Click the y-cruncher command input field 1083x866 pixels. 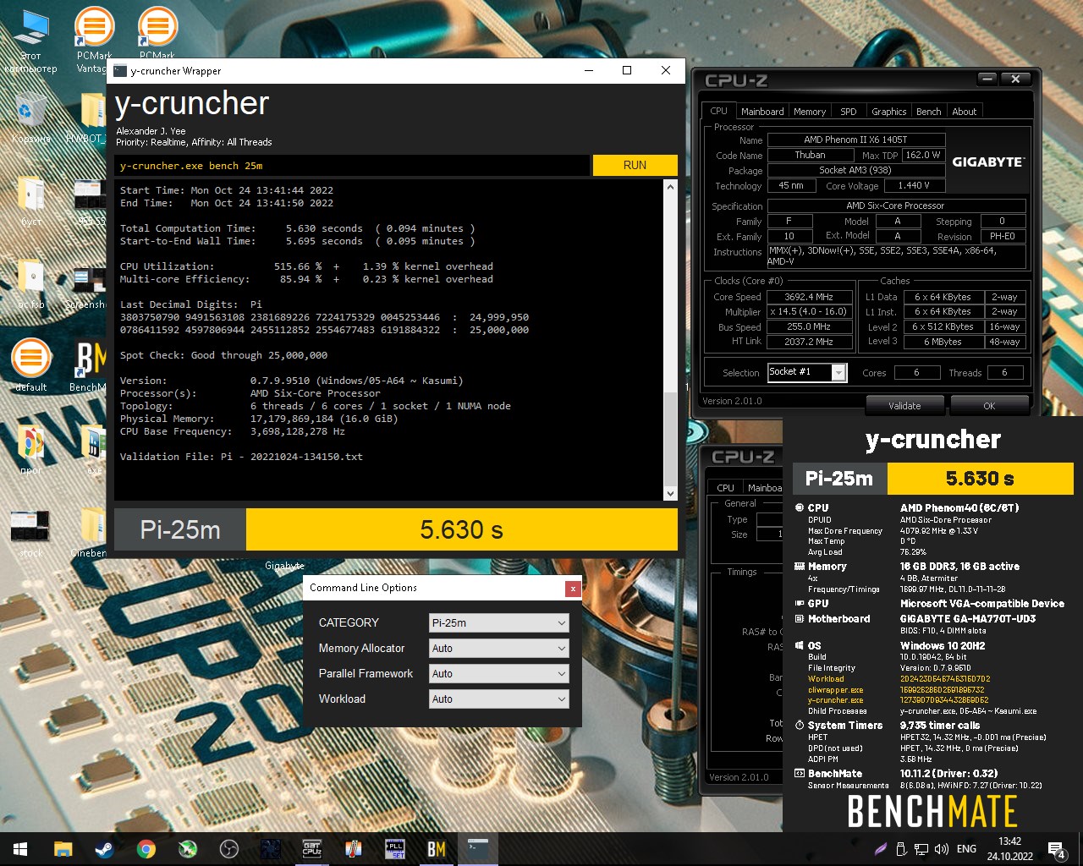(x=352, y=166)
